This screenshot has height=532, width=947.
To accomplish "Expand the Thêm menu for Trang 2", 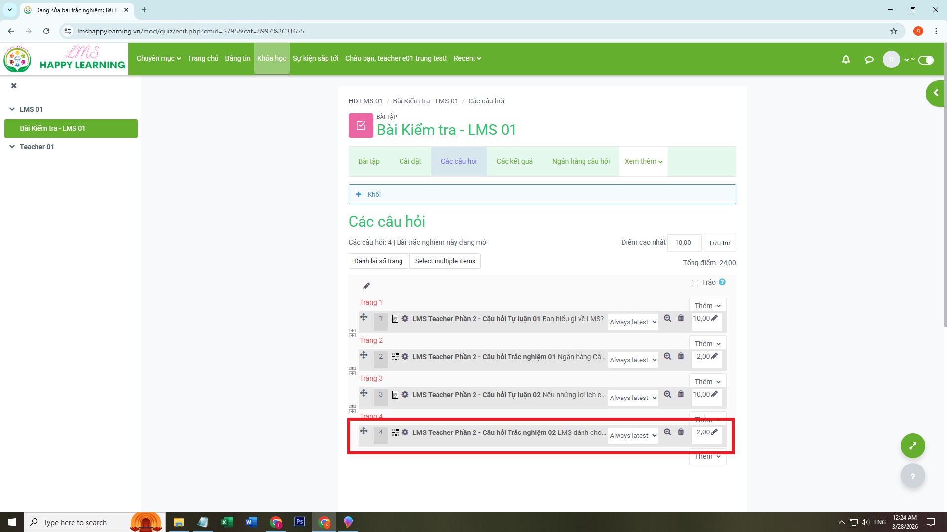I will (x=707, y=344).
